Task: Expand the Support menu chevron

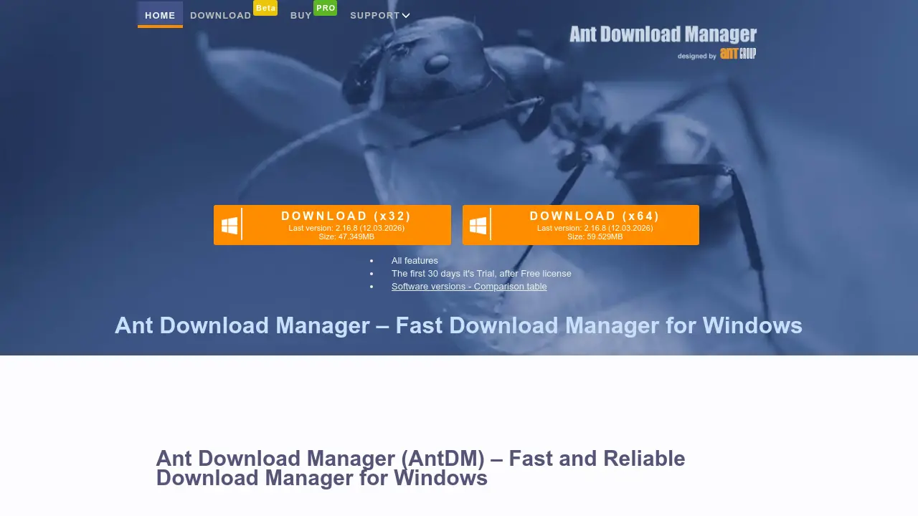Action: [x=406, y=16]
